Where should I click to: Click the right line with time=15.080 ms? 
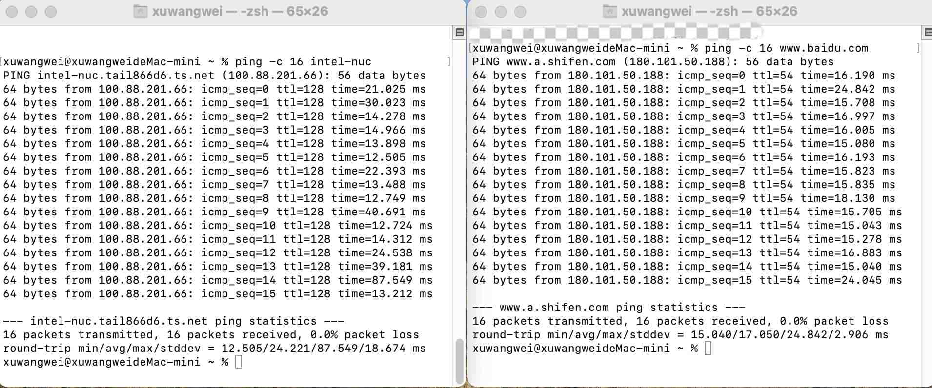(x=684, y=144)
